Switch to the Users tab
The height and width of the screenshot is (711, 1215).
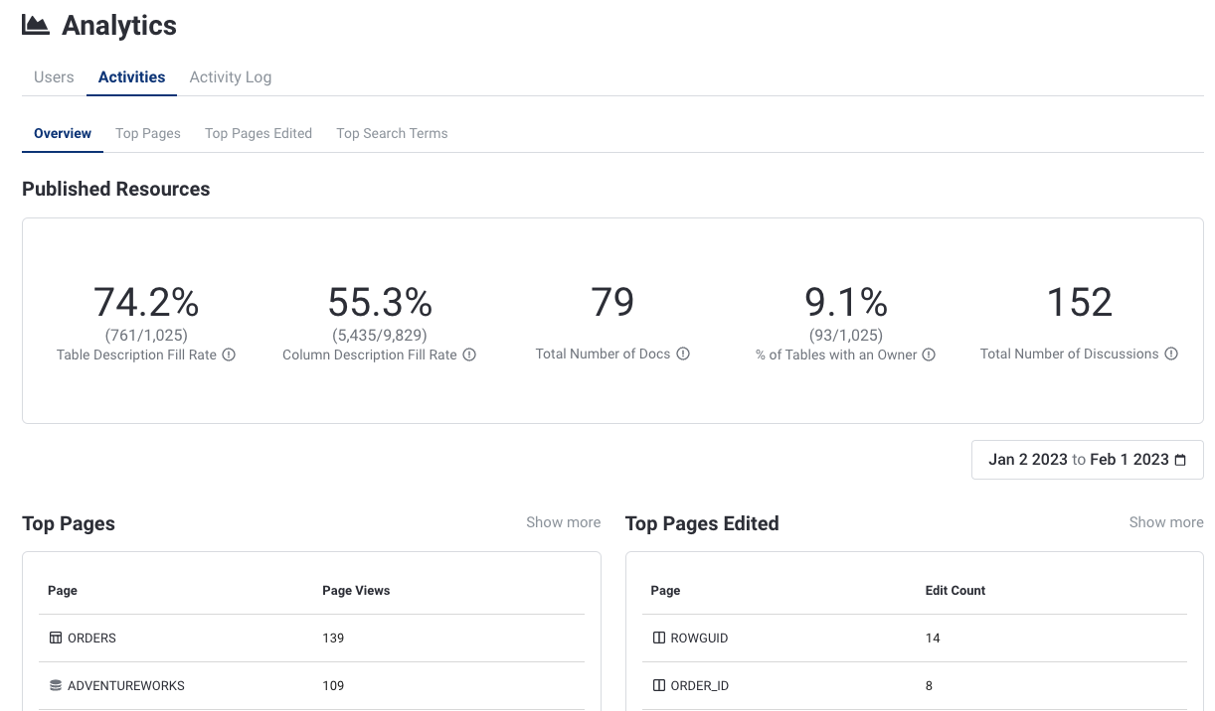point(54,77)
